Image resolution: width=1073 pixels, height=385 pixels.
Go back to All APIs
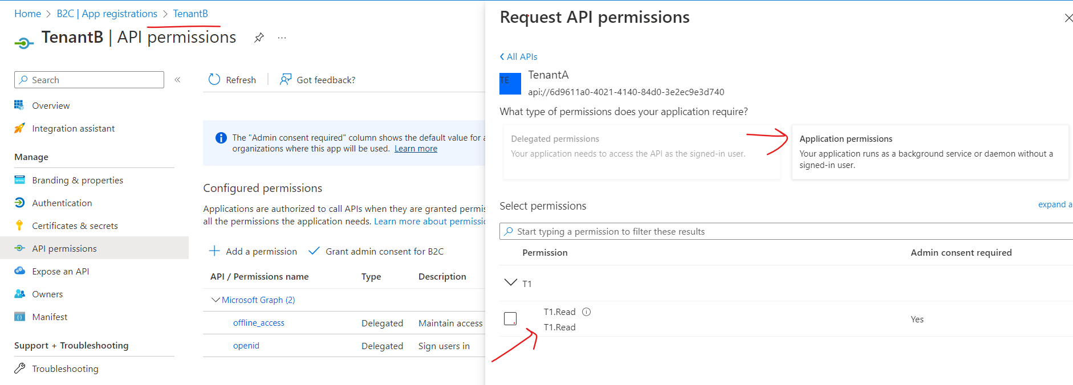[518, 56]
